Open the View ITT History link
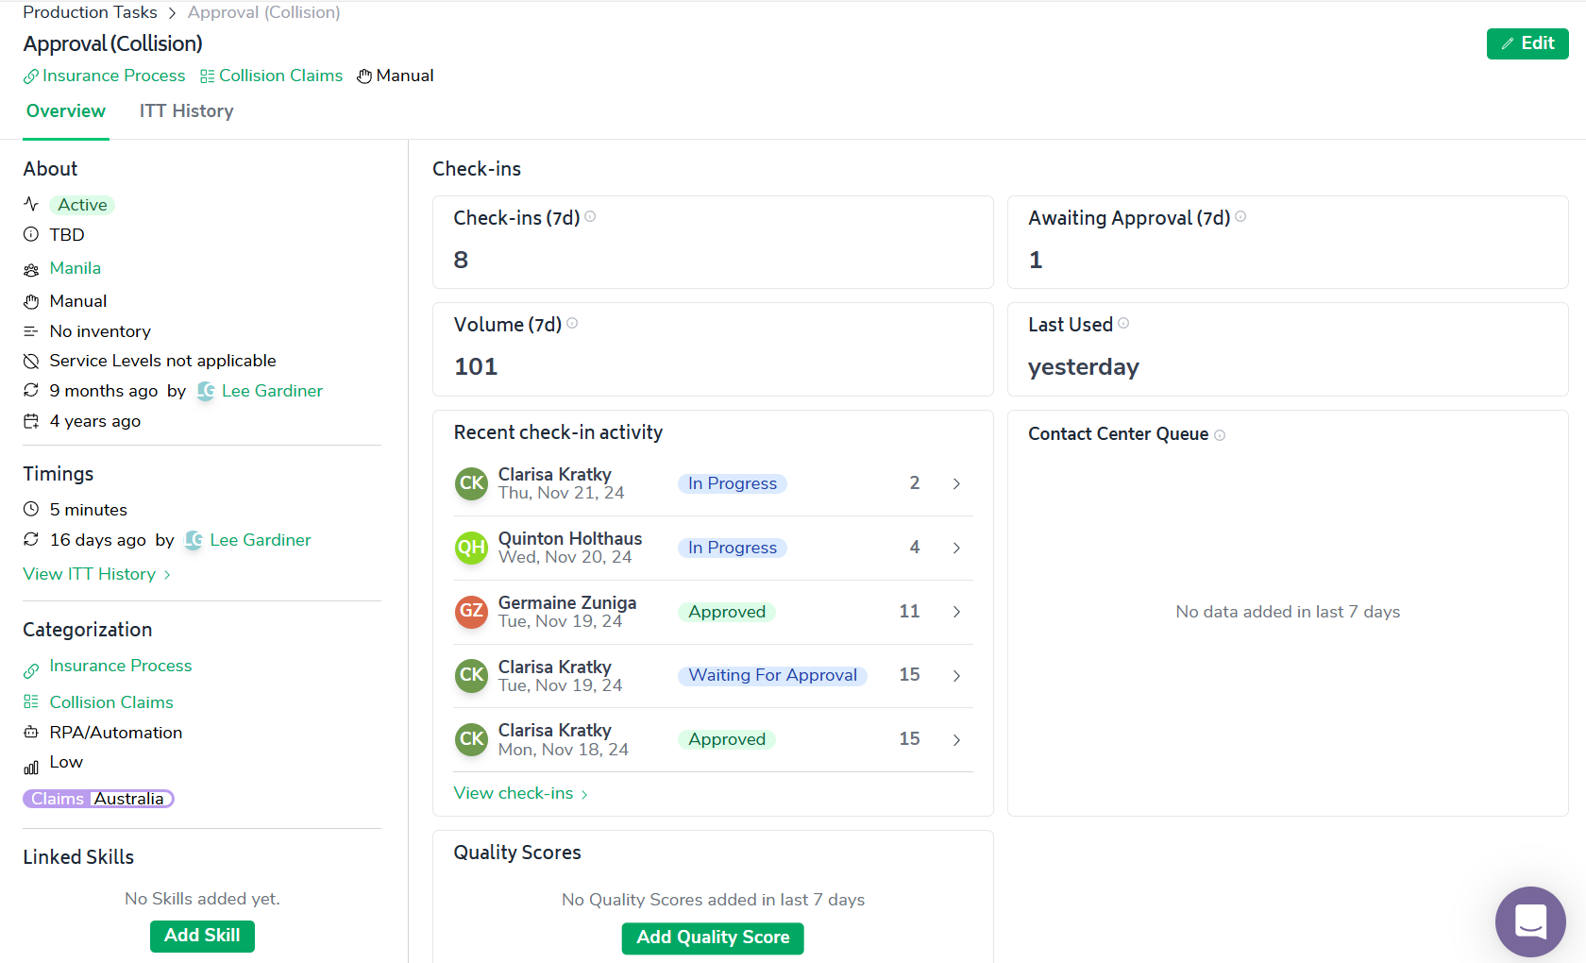Image resolution: width=1586 pixels, height=963 pixels. pyautogui.click(x=96, y=574)
